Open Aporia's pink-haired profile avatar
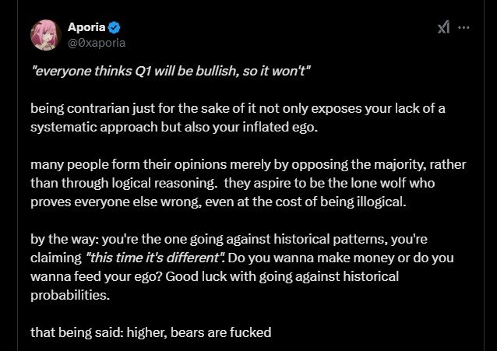 (45, 35)
